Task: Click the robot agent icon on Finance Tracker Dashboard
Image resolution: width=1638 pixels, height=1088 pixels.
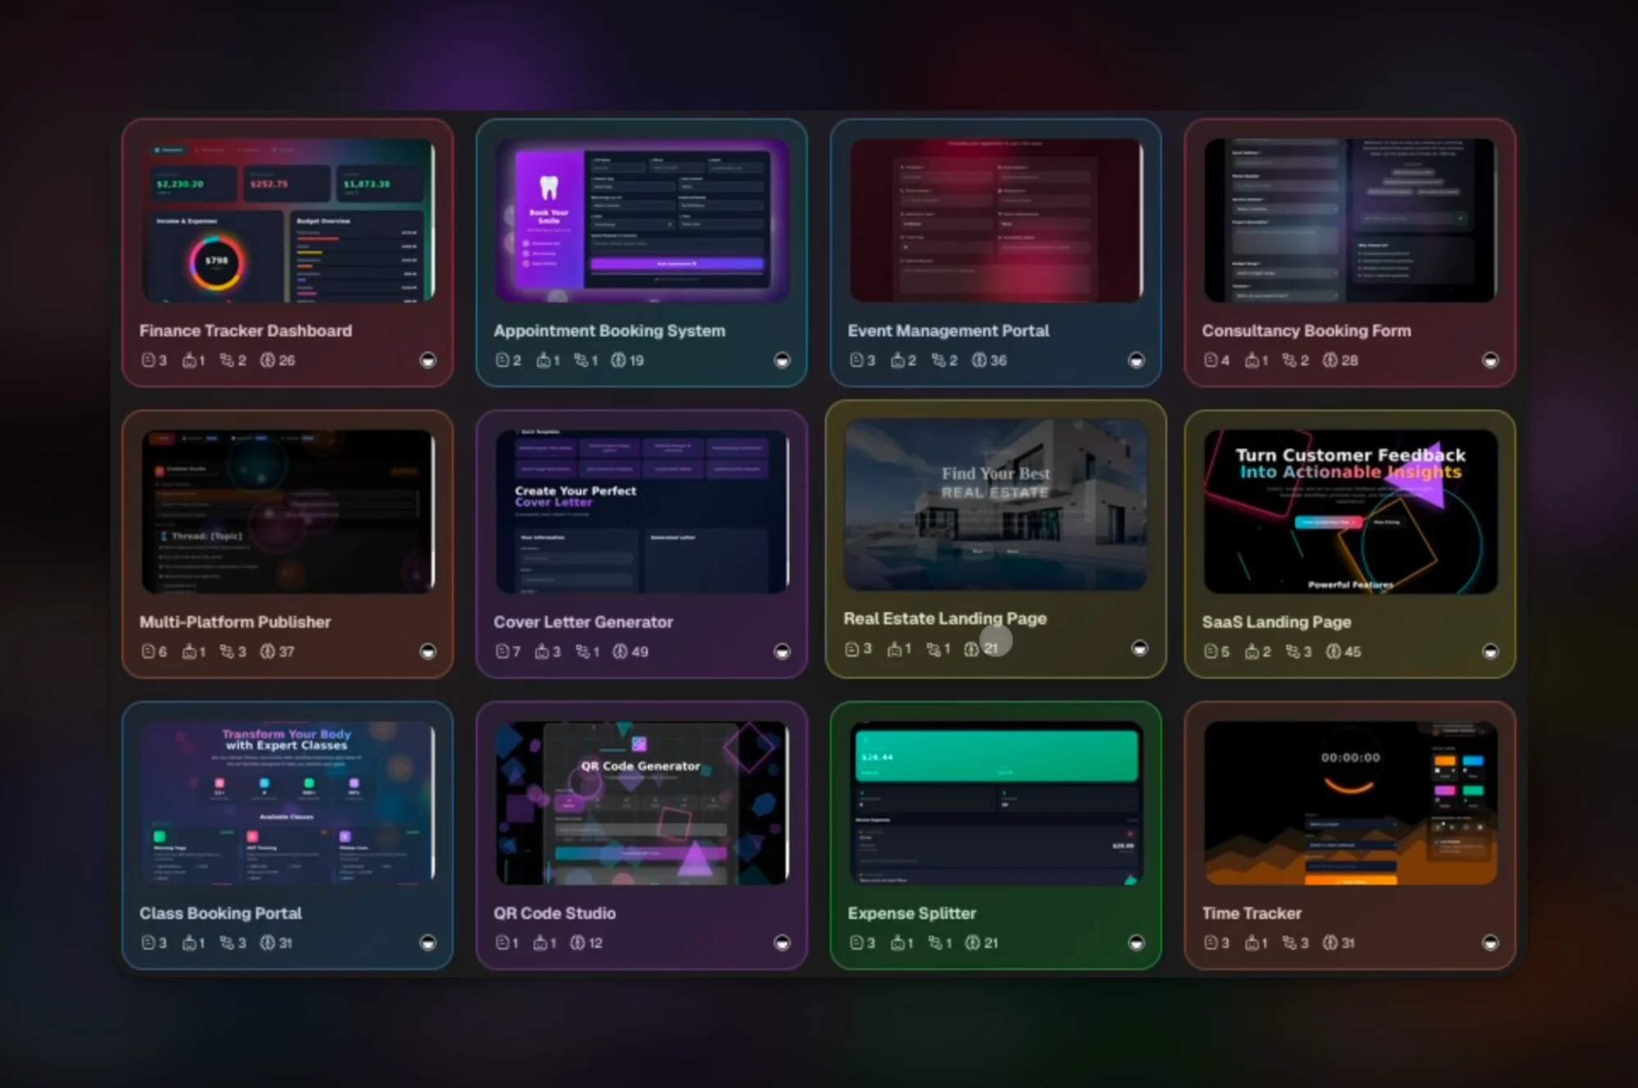Action: click(189, 360)
